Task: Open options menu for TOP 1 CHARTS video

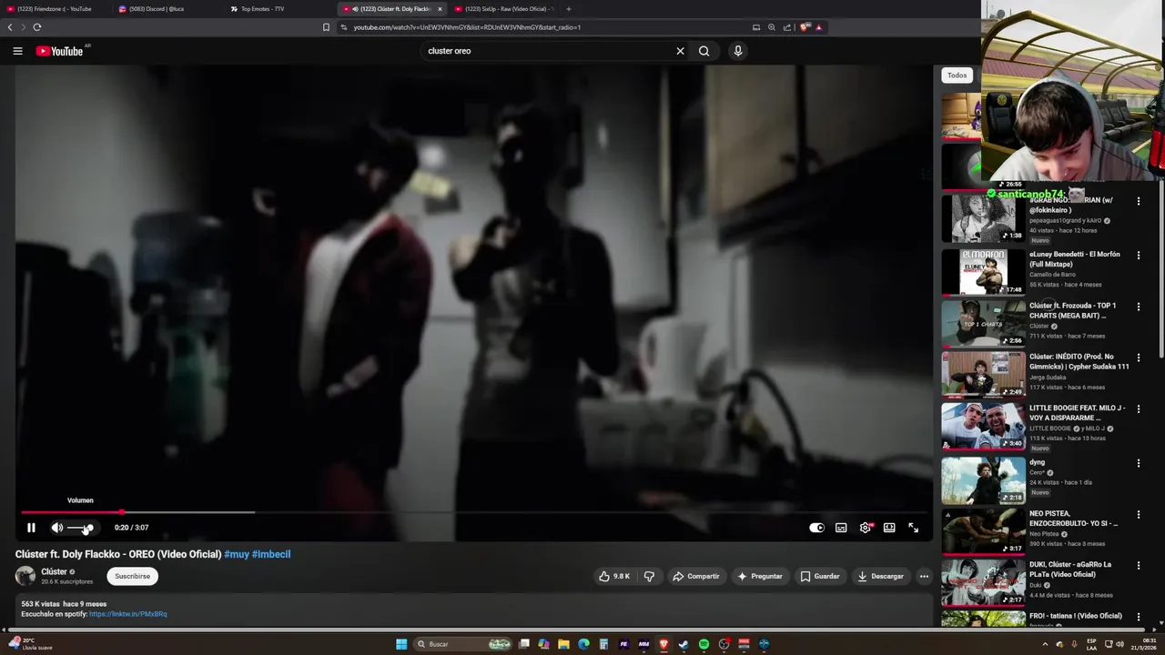Action: point(1138,307)
